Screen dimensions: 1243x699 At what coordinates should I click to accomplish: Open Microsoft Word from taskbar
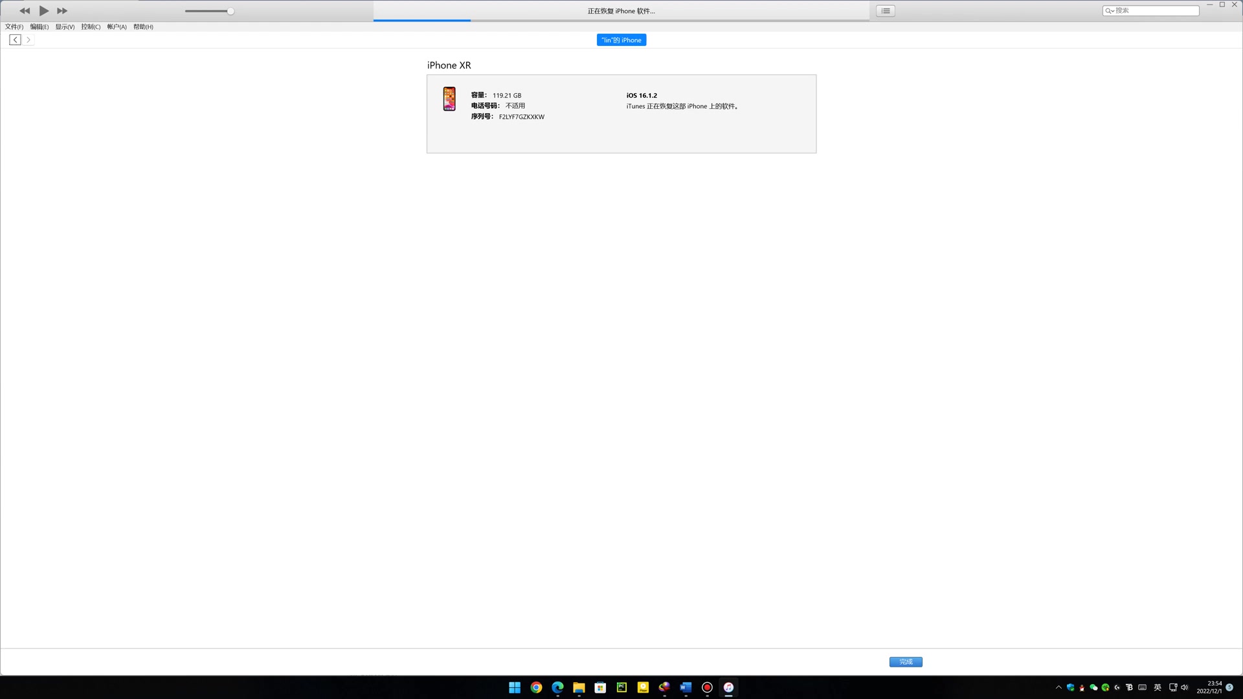coord(686,687)
